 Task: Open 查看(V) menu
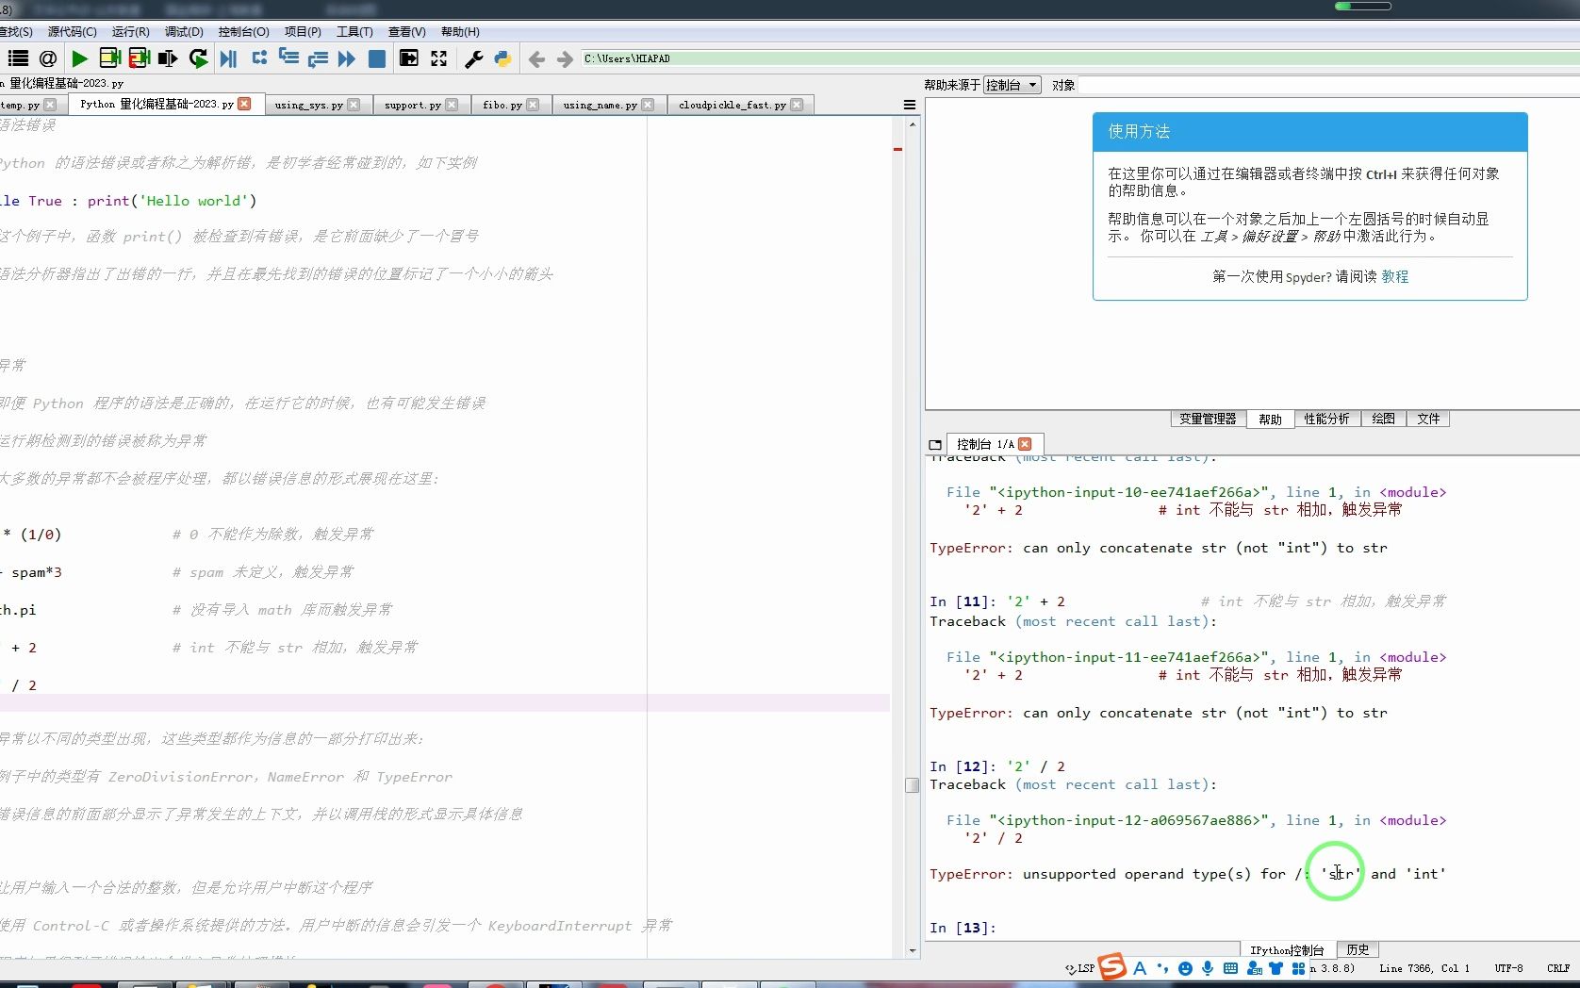click(x=406, y=31)
